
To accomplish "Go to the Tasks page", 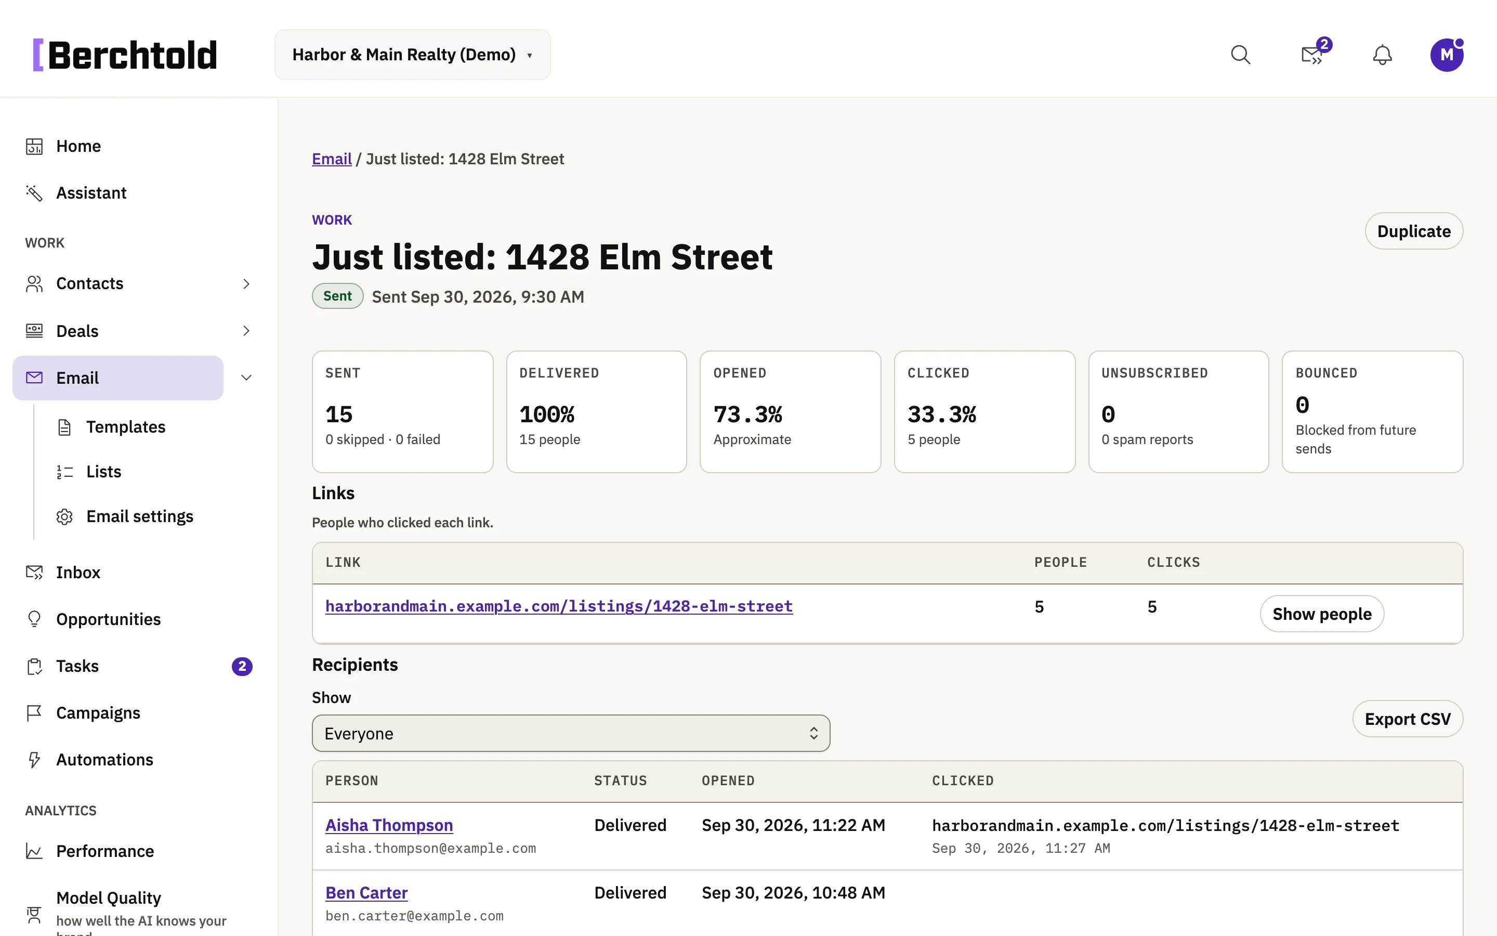I will coord(77,666).
